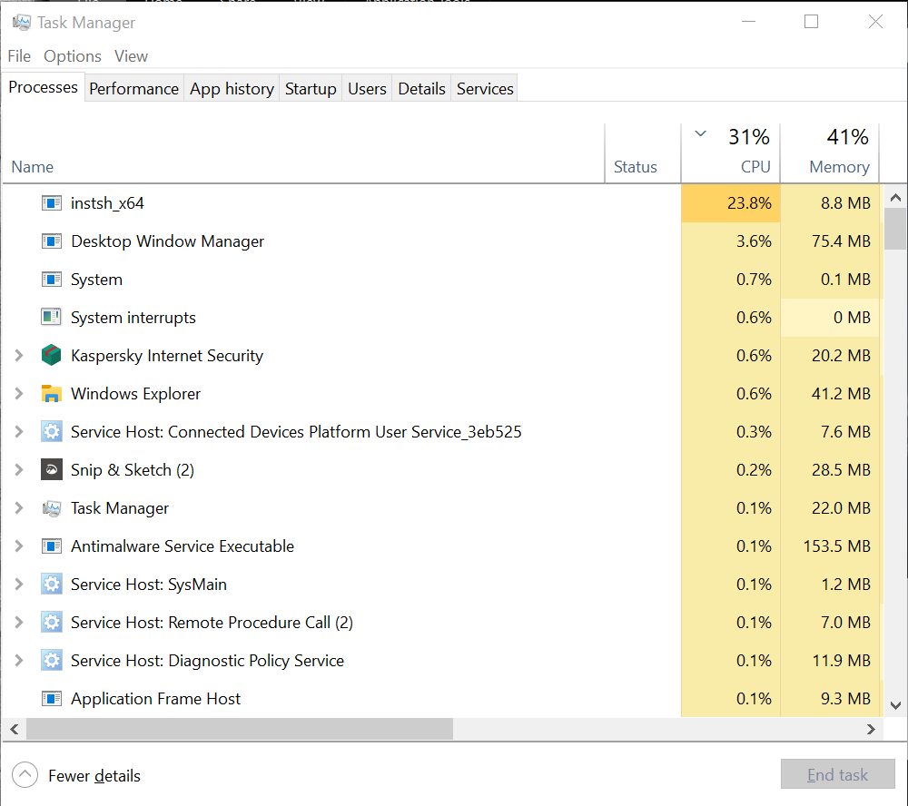Sort by the CPU column header
This screenshot has width=908, height=806.
coord(731,153)
